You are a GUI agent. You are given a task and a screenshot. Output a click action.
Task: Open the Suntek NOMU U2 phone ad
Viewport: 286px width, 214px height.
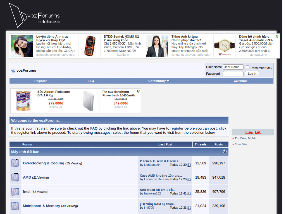point(121,38)
